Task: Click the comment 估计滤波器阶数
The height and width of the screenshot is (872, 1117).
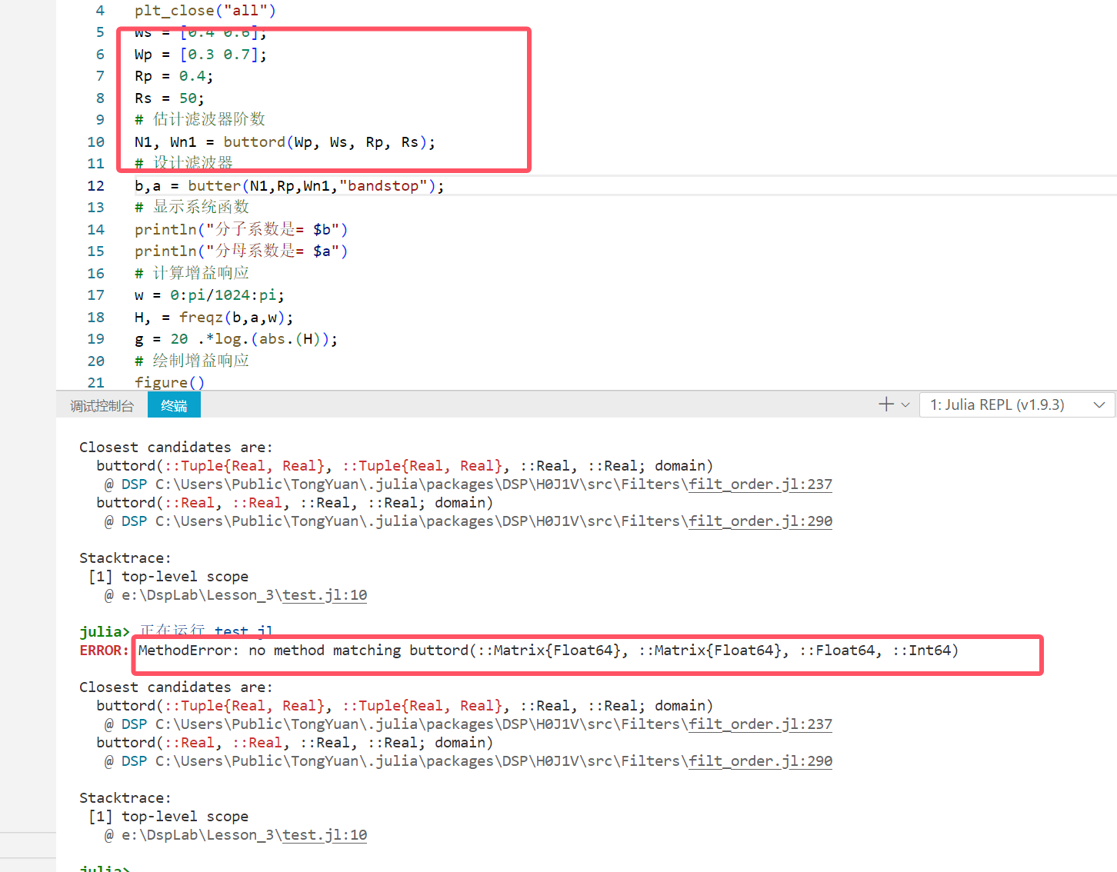Action: (200, 119)
